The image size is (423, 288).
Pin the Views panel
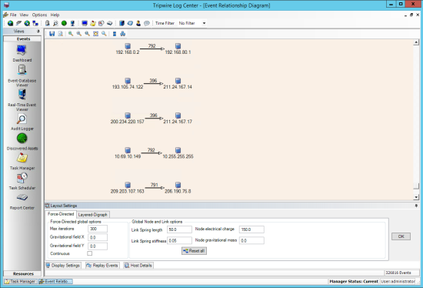pyautogui.click(x=38, y=32)
